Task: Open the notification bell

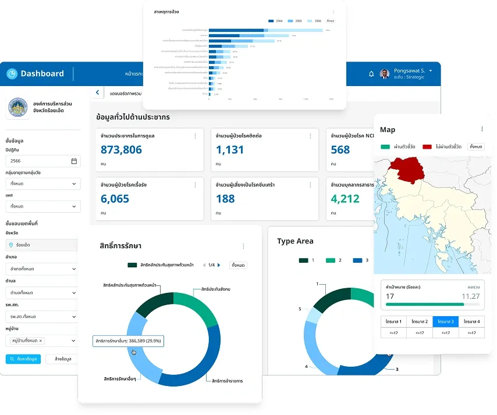Action: 371,74
